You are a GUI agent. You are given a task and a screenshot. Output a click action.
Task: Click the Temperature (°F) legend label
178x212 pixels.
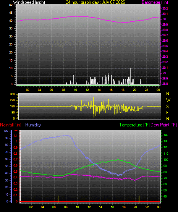[134, 125]
